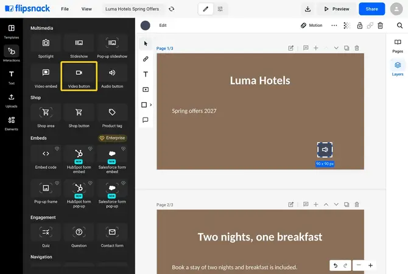
Task: Duplicate page 1
Action: tap(346, 48)
